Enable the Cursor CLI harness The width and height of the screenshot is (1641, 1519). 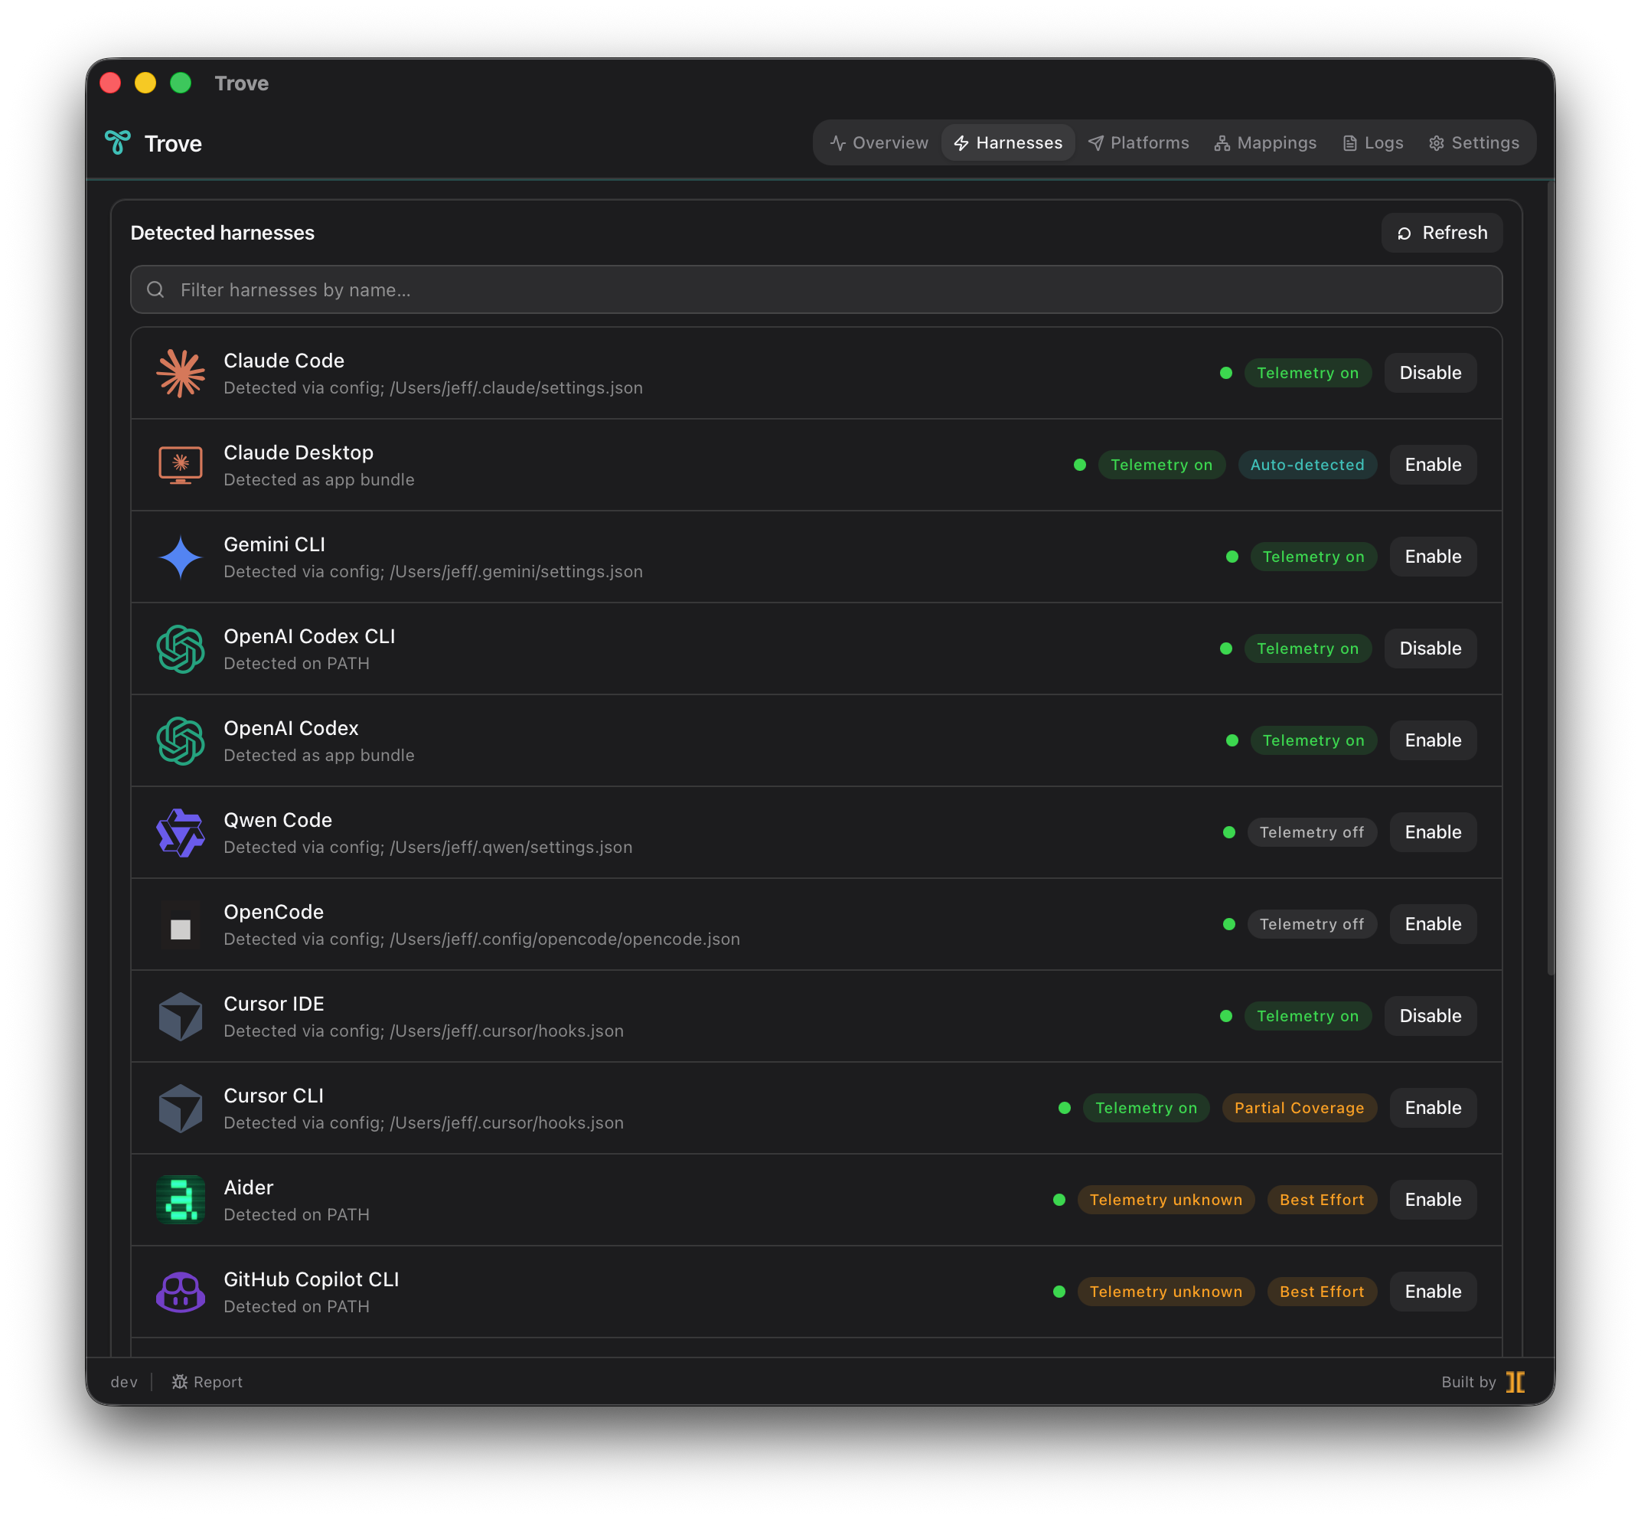pos(1433,1109)
